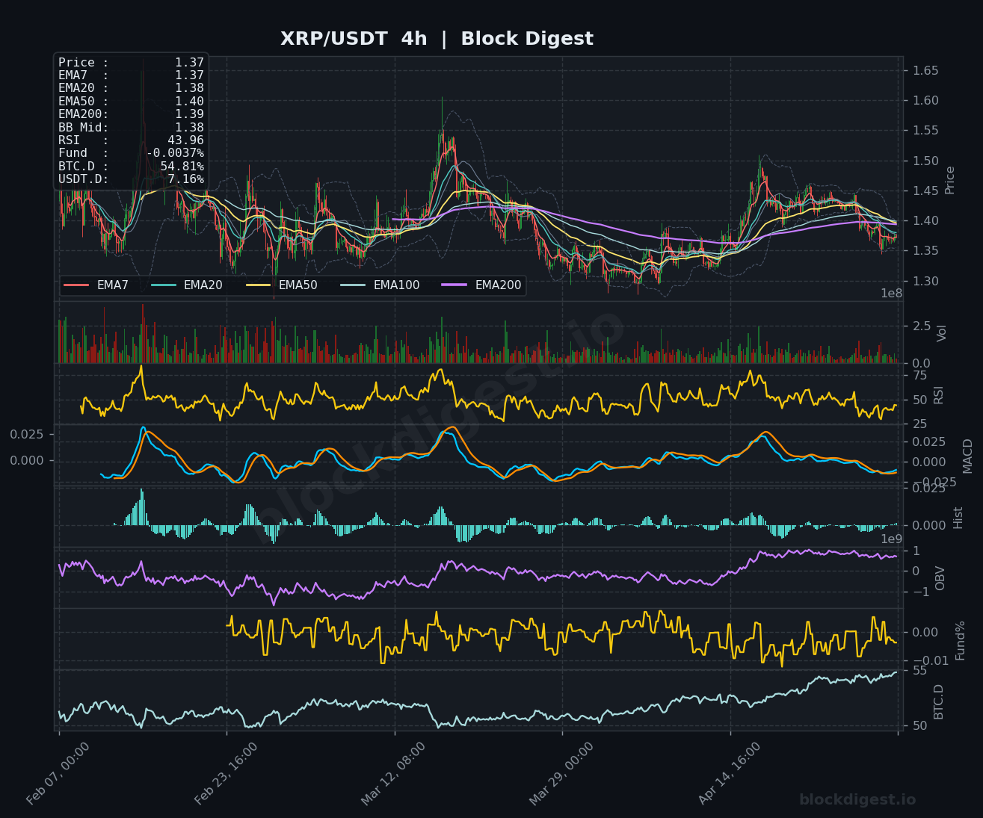Click the BTC.D 54.81% row
The image size is (983, 818).
click(x=131, y=167)
